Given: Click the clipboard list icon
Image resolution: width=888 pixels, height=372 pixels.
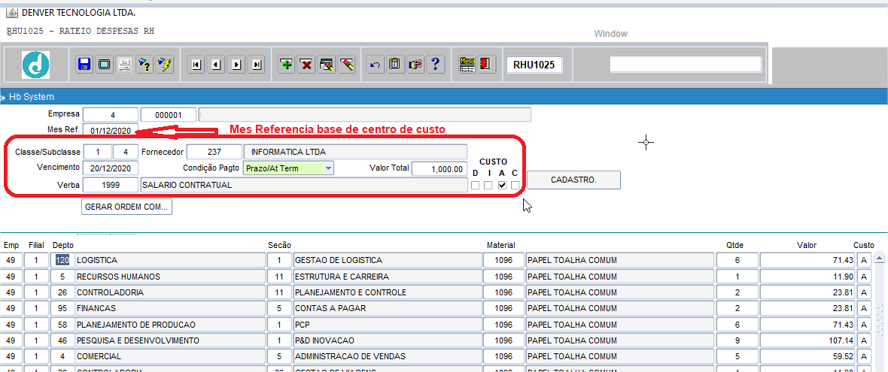Looking at the screenshot, I should [x=395, y=65].
